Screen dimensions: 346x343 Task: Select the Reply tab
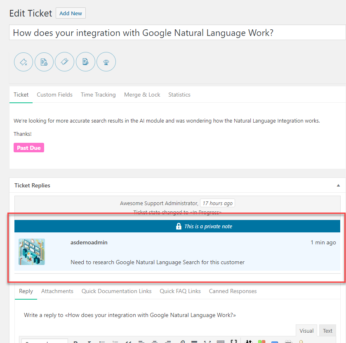(26, 291)
